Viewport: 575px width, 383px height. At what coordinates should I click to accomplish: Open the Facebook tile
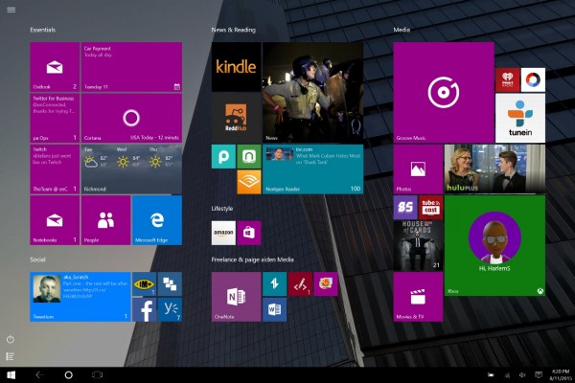(x=144, y=309)
